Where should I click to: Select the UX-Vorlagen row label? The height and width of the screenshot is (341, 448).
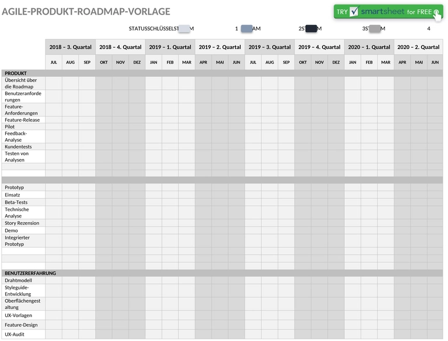click(23, 315)
